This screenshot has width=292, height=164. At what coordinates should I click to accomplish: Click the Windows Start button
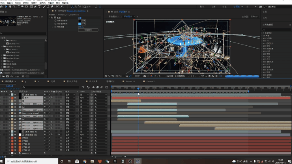click(x=2, y=161)
